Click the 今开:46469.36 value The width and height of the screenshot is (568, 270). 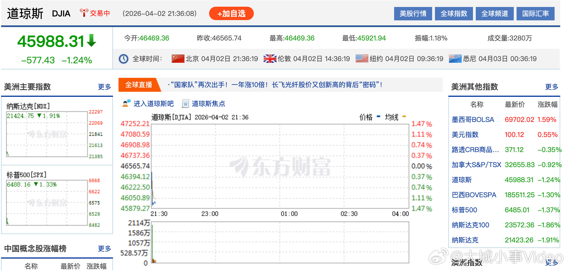click(x=146, y=38)
